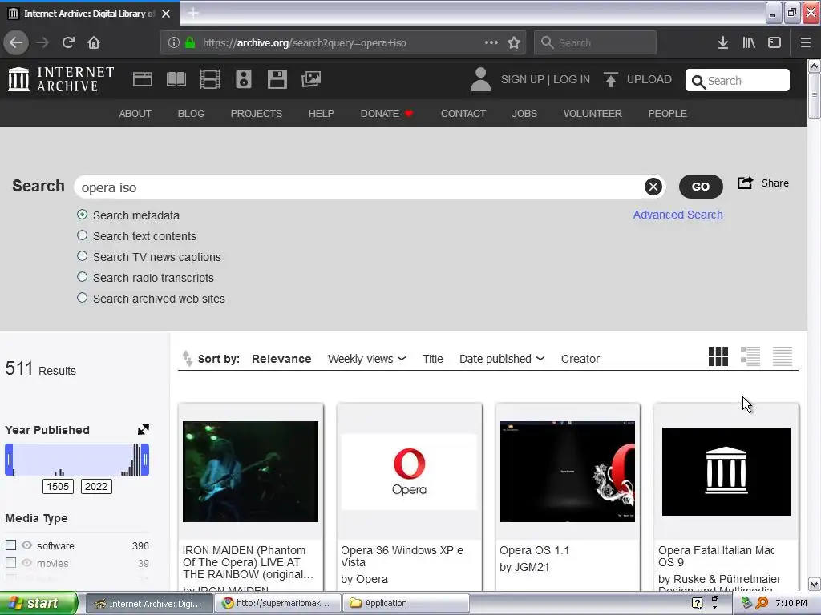Click the LOG IN link
This screenshot has height=615, width=821.
pyautogui.click(x=572, y=79)
